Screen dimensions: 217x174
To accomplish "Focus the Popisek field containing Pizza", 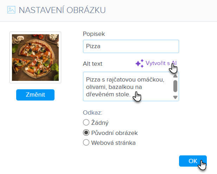I will (x=131, y=46).
